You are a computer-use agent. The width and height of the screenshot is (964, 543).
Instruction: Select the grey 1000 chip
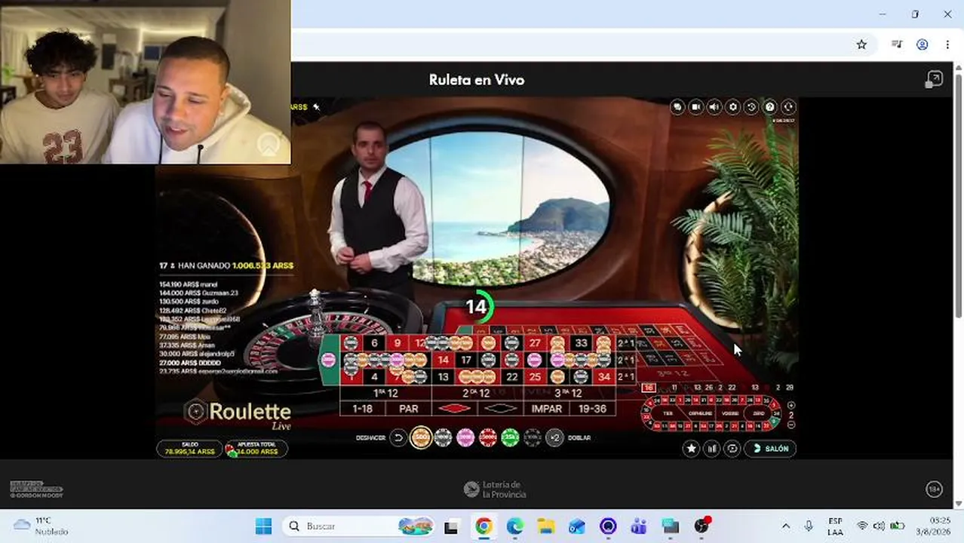[443, 437]
